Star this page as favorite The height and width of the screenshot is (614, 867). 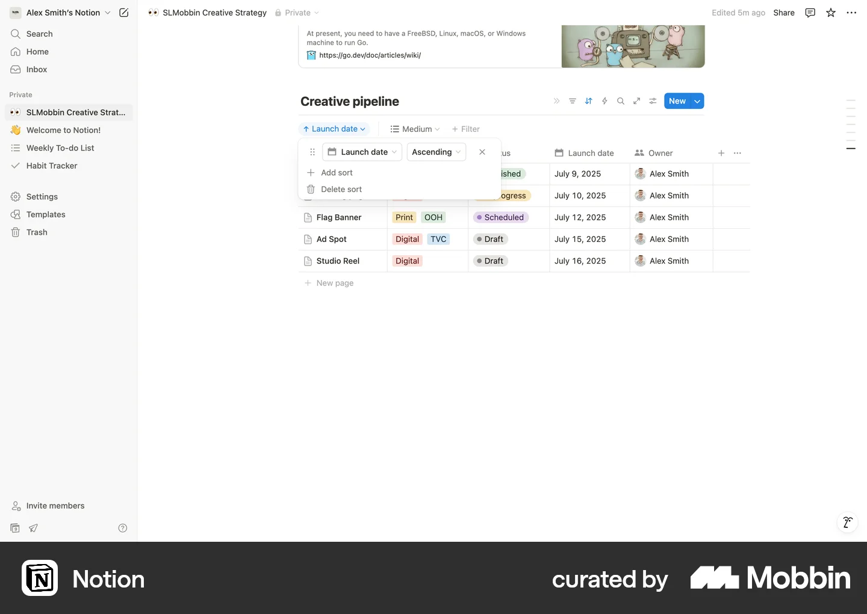click(831, 13)
